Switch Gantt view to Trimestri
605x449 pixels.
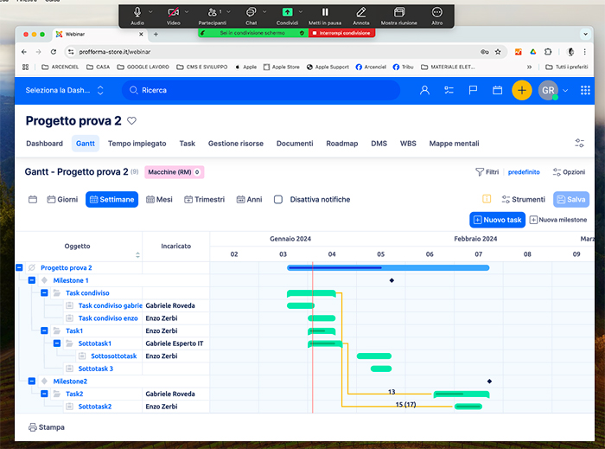205,200
